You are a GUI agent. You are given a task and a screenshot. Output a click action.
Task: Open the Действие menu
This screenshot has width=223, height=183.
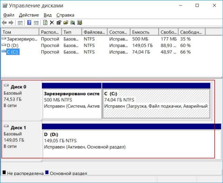29,15
